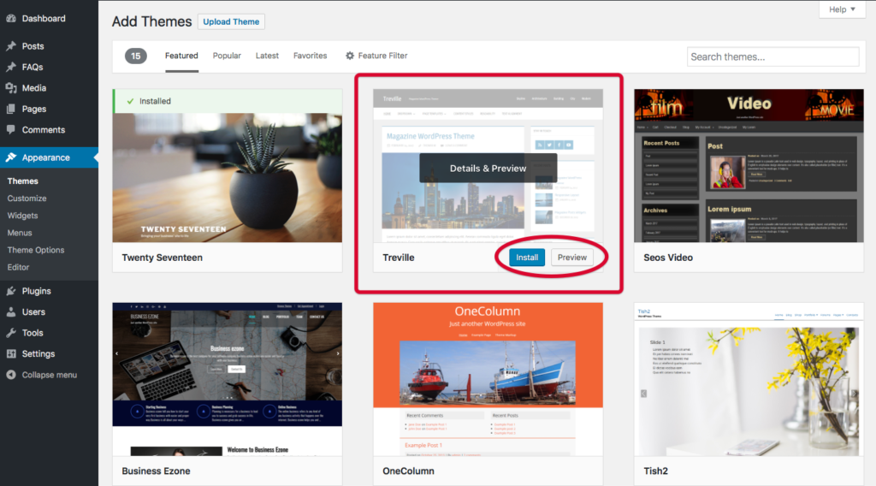Focus the Search themes input field
This screenshot has height=486, width=876.
click(772, 57)
